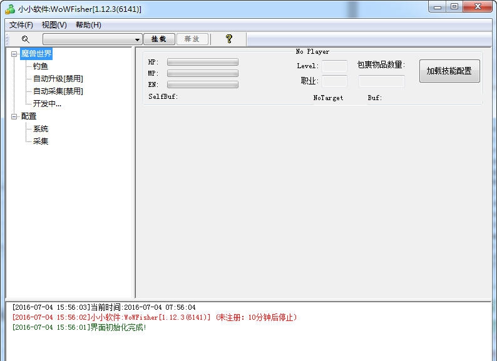The width and height of the screenshot is (497, 361).
Task: Select the 配置 tree item
Action: click(29, 116)
